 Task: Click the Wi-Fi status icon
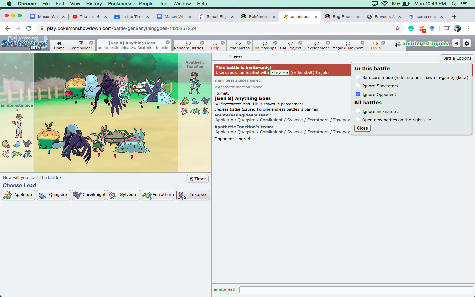(x=385, y=4)
